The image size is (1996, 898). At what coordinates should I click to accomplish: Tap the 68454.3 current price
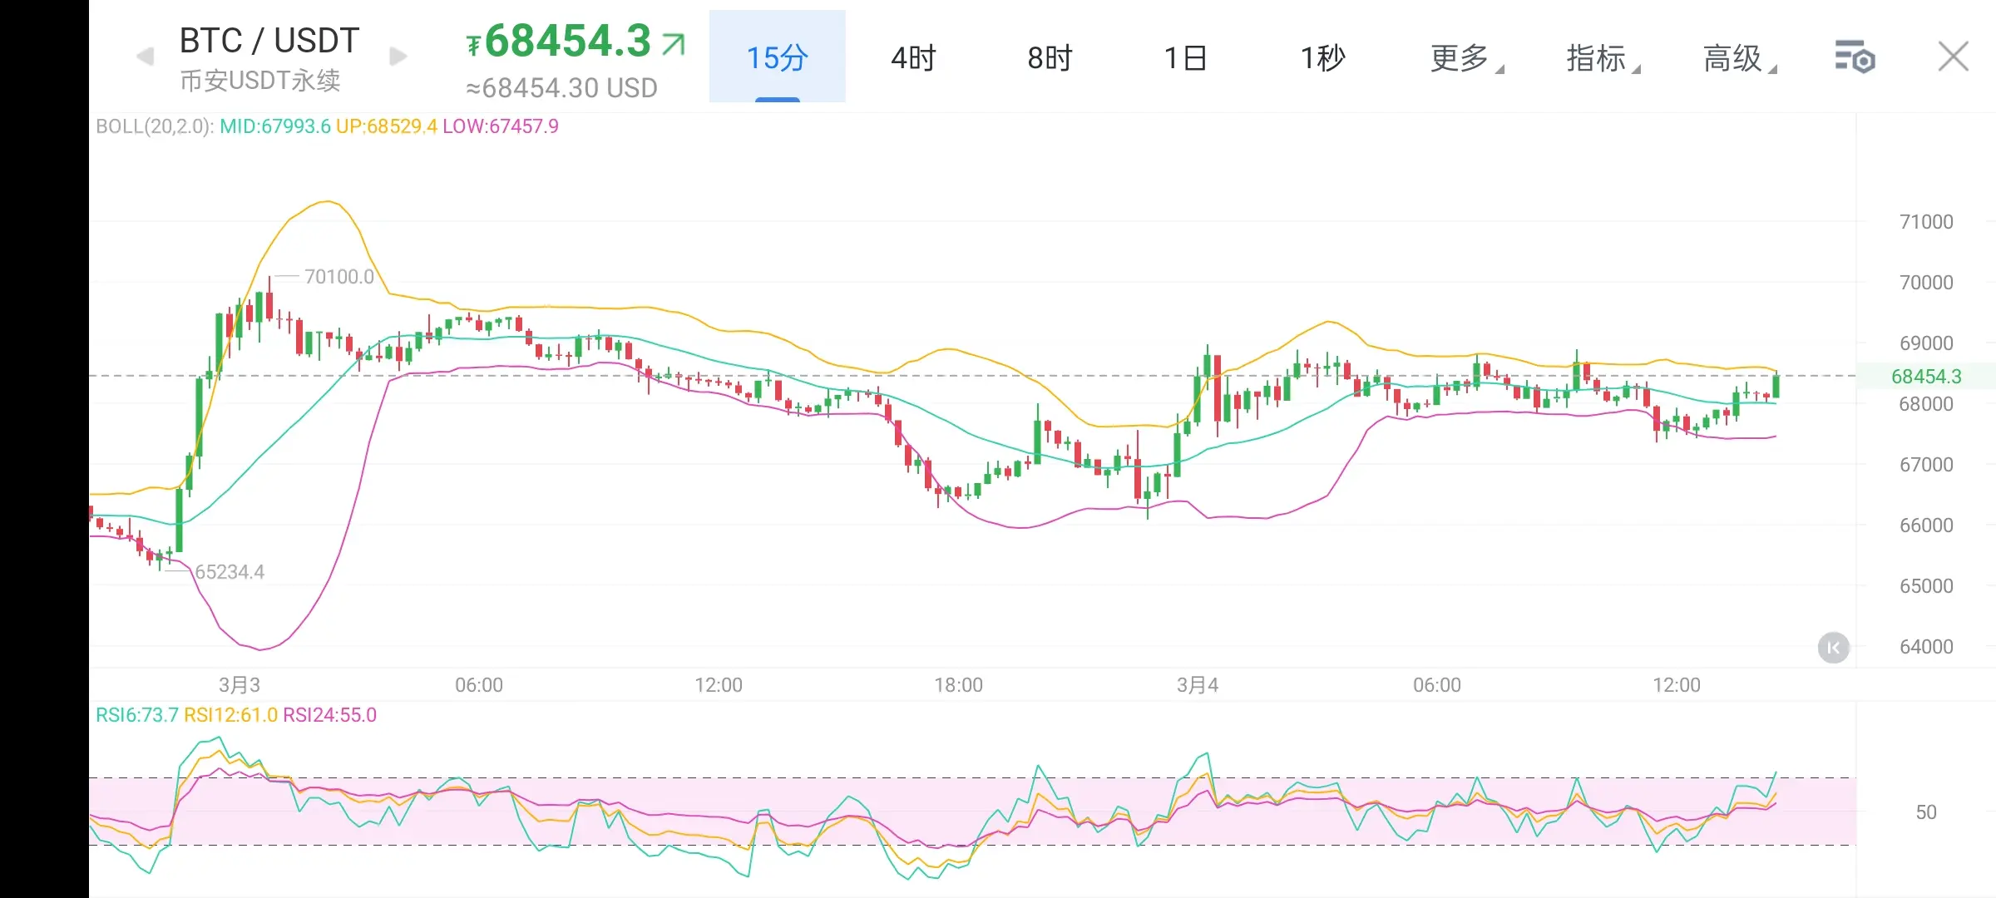click(567, 42)
